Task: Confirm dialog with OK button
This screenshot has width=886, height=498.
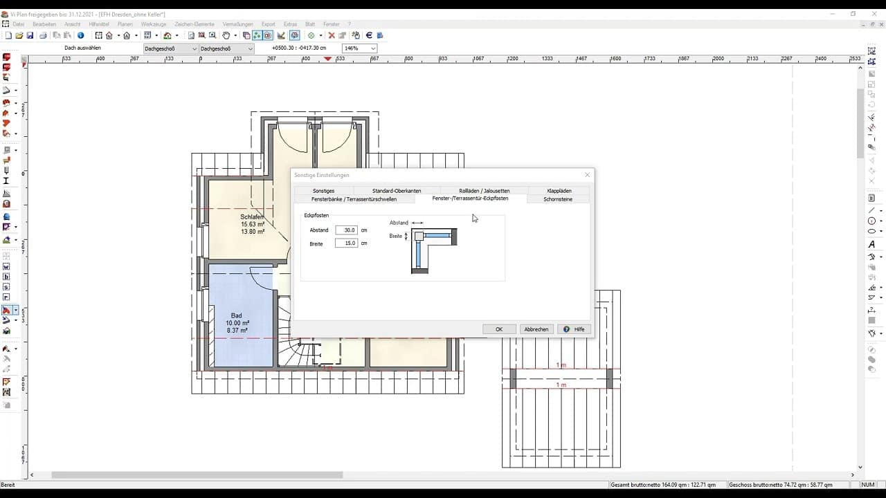Action: pyautogui.click(x=499, y=329)
